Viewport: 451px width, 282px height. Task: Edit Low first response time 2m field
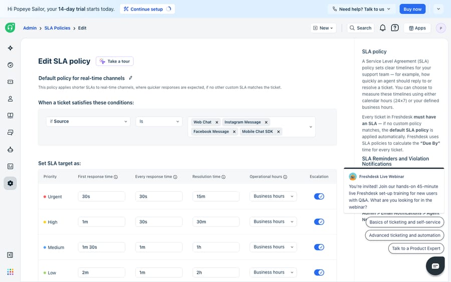coord(102,272)
